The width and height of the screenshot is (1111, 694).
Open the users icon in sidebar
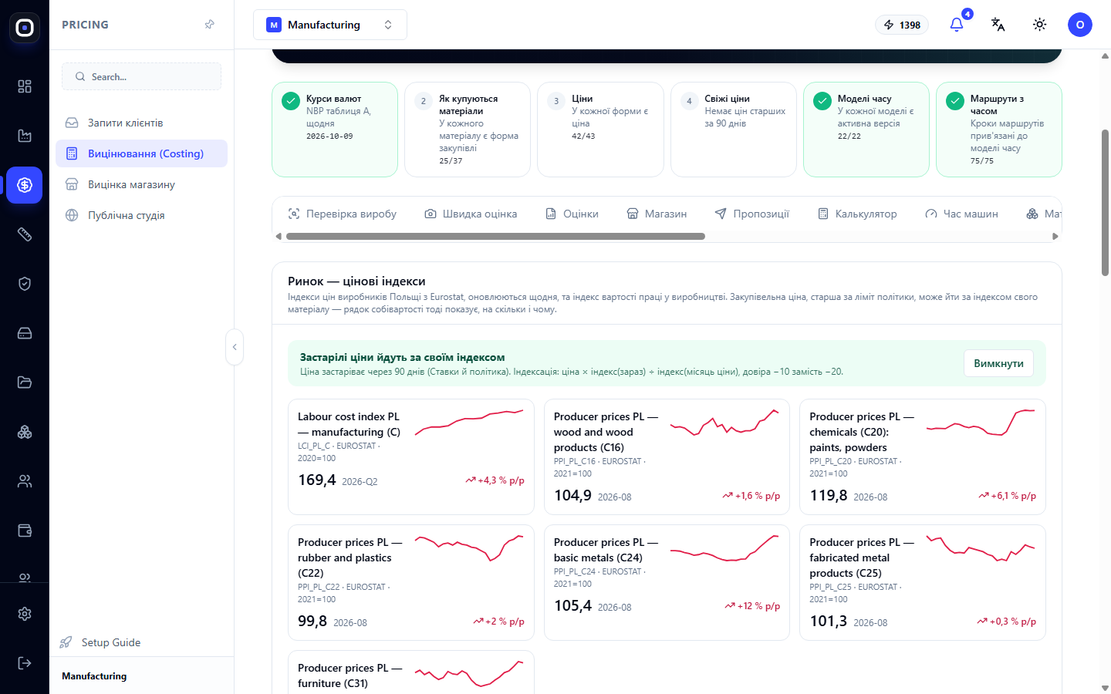tap(25, 481)
